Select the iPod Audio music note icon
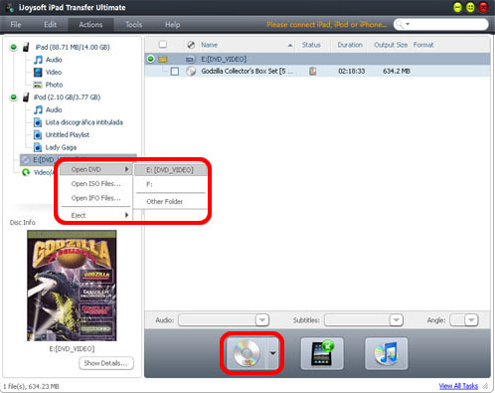 (x=38, y=109)
